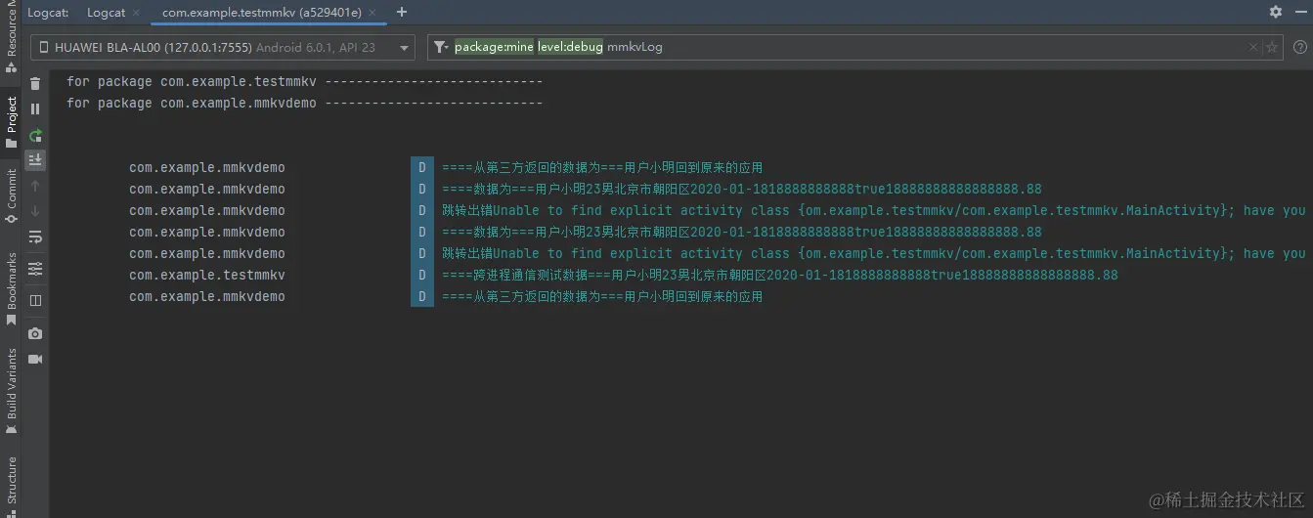Pause logcat output
This screenshot has height=518, width=1313.
tap(35, 108)
